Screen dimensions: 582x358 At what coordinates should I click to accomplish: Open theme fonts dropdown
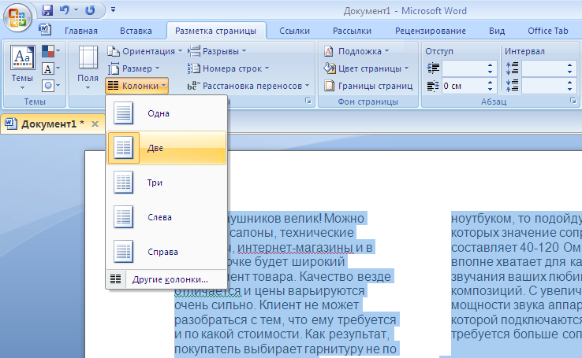pos(50,68)
